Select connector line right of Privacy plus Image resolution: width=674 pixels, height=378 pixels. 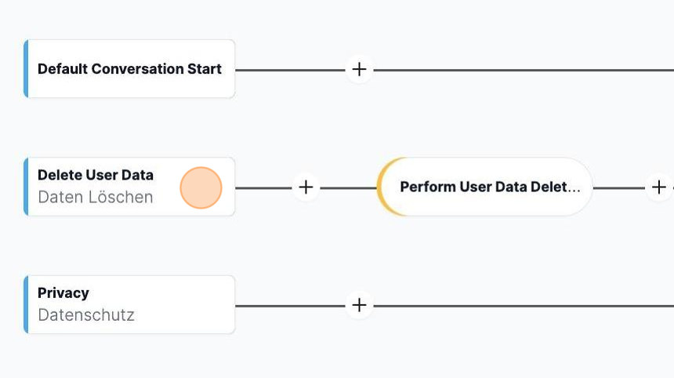tap(524, 306)
